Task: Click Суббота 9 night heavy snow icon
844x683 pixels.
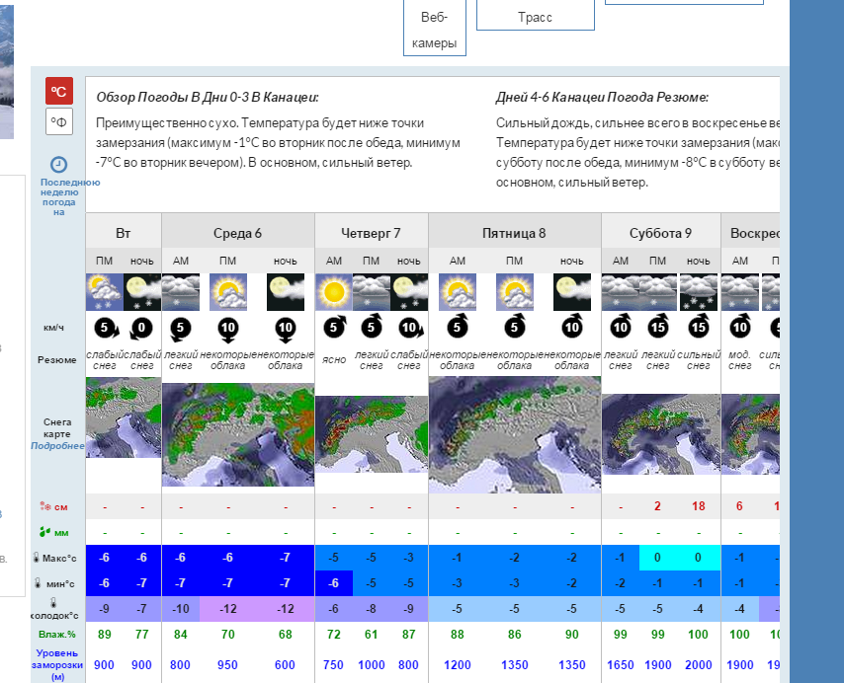Action: (699, 292)
